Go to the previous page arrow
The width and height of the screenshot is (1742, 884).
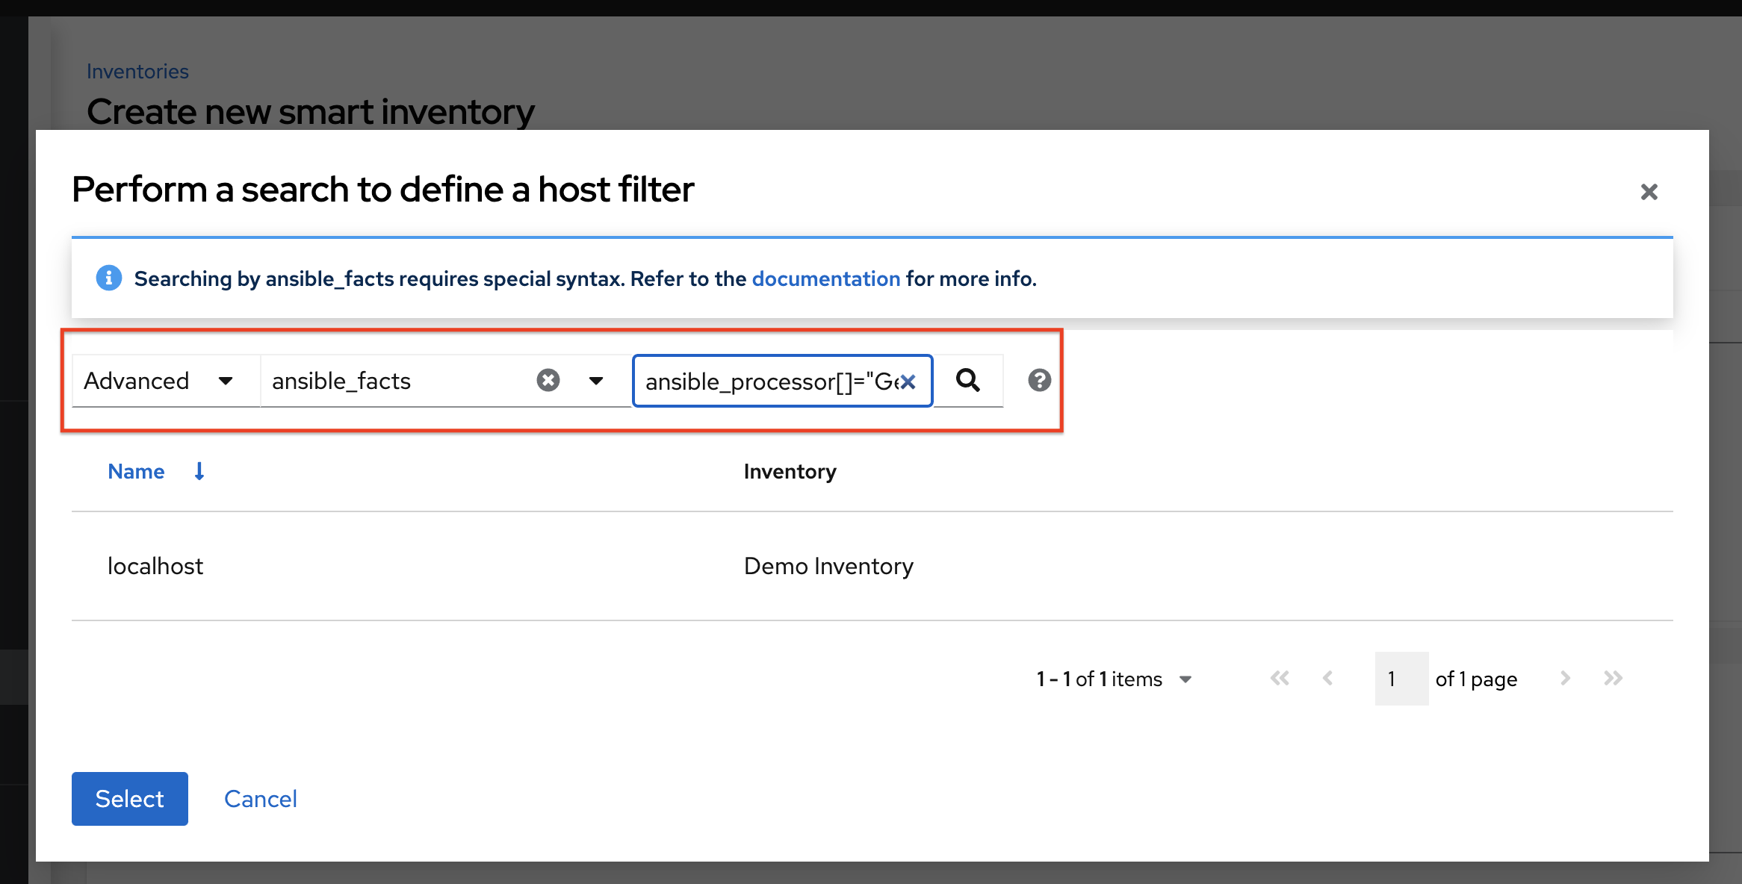coord(1328,678)
